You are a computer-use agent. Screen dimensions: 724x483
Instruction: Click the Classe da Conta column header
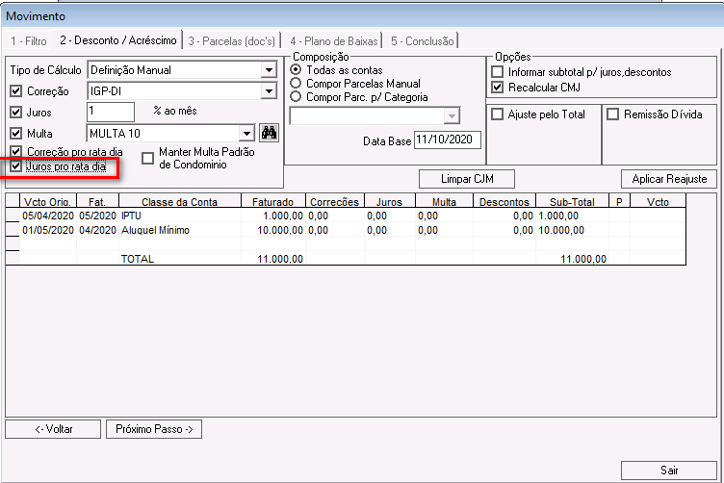click(x=180, y=202)
